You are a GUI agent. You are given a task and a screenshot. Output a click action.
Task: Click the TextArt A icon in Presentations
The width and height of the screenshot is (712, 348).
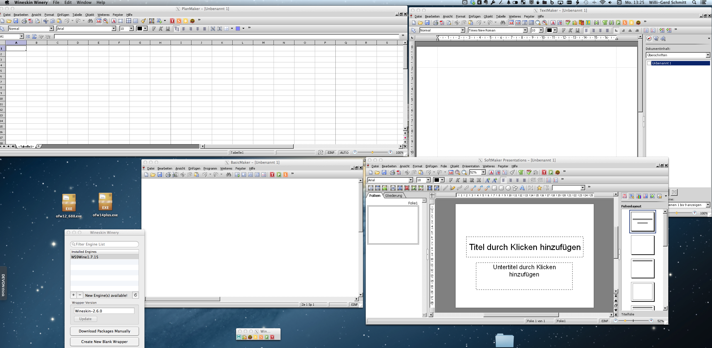[x=522, y=188]
